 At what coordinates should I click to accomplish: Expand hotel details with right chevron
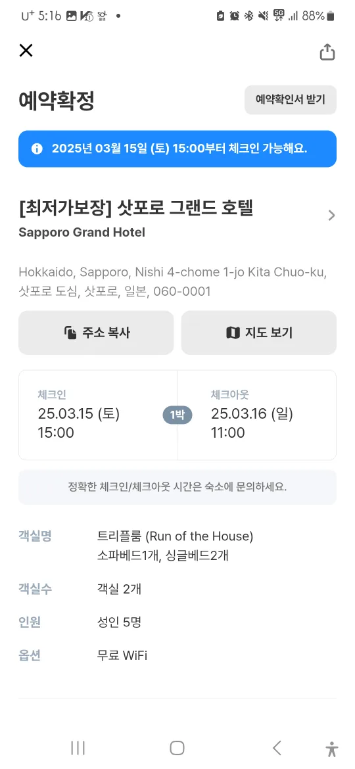pos(331,216)
